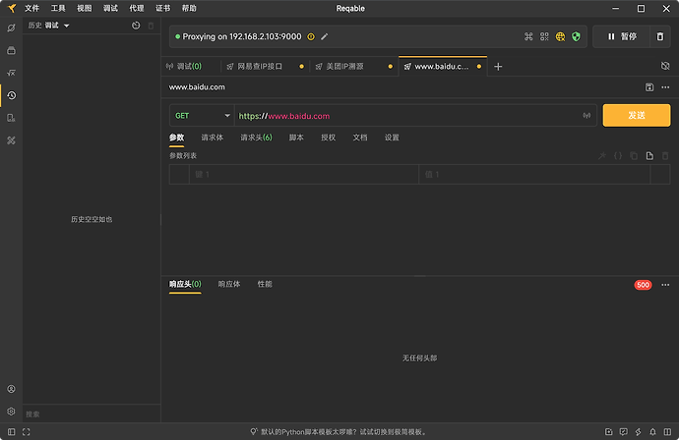Click the lightning icon in status bar

[638, 432]
